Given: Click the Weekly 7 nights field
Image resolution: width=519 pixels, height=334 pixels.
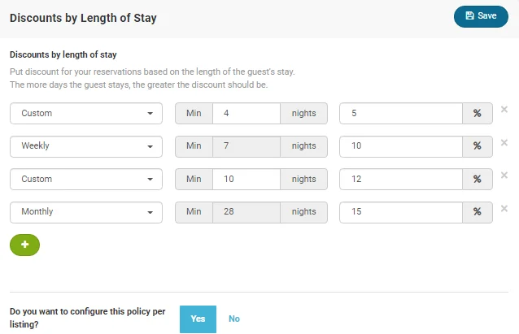Looking at the screenshot, I should coord(246,146).
